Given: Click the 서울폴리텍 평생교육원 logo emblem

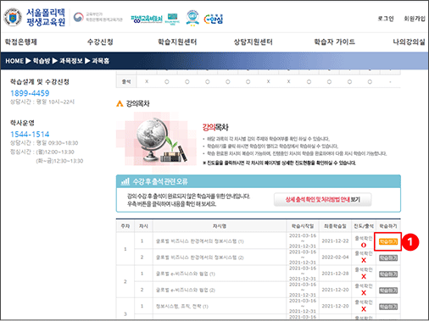Looking at the screenshot, I should 13,18.
